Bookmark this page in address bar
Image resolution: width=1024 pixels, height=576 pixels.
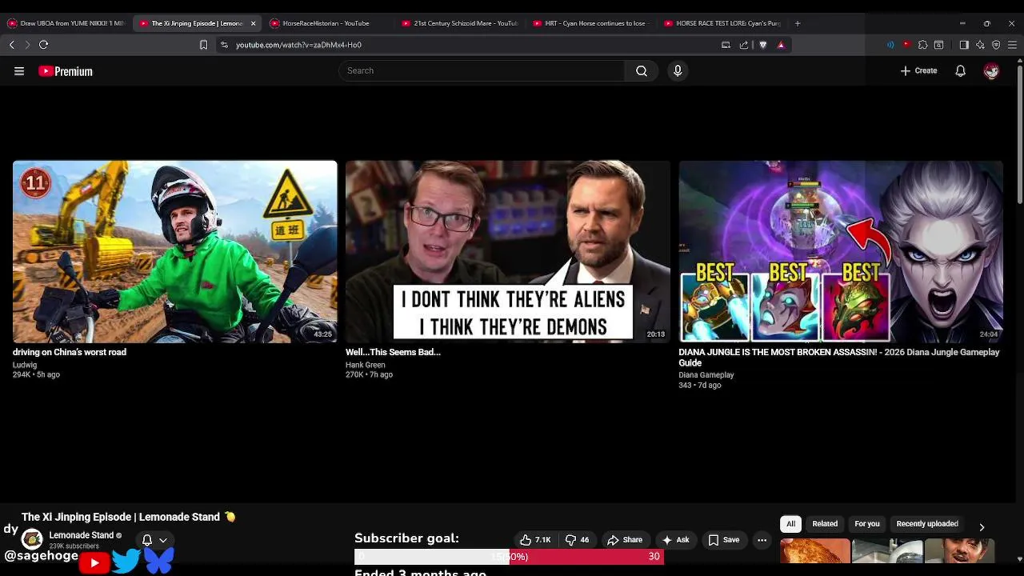(204, 45)
